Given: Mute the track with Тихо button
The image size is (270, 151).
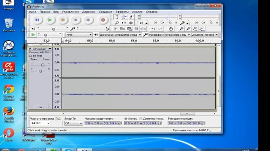Looking at the screenshot, I should pyautogui.click(x=34, y=59).
